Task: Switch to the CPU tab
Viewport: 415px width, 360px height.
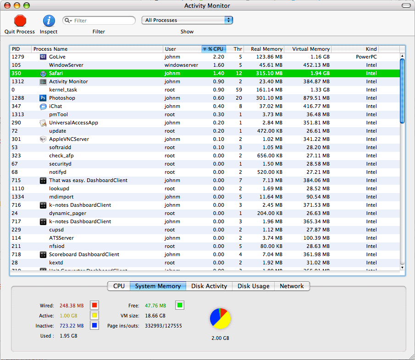Action: click(x=119, y=286)
